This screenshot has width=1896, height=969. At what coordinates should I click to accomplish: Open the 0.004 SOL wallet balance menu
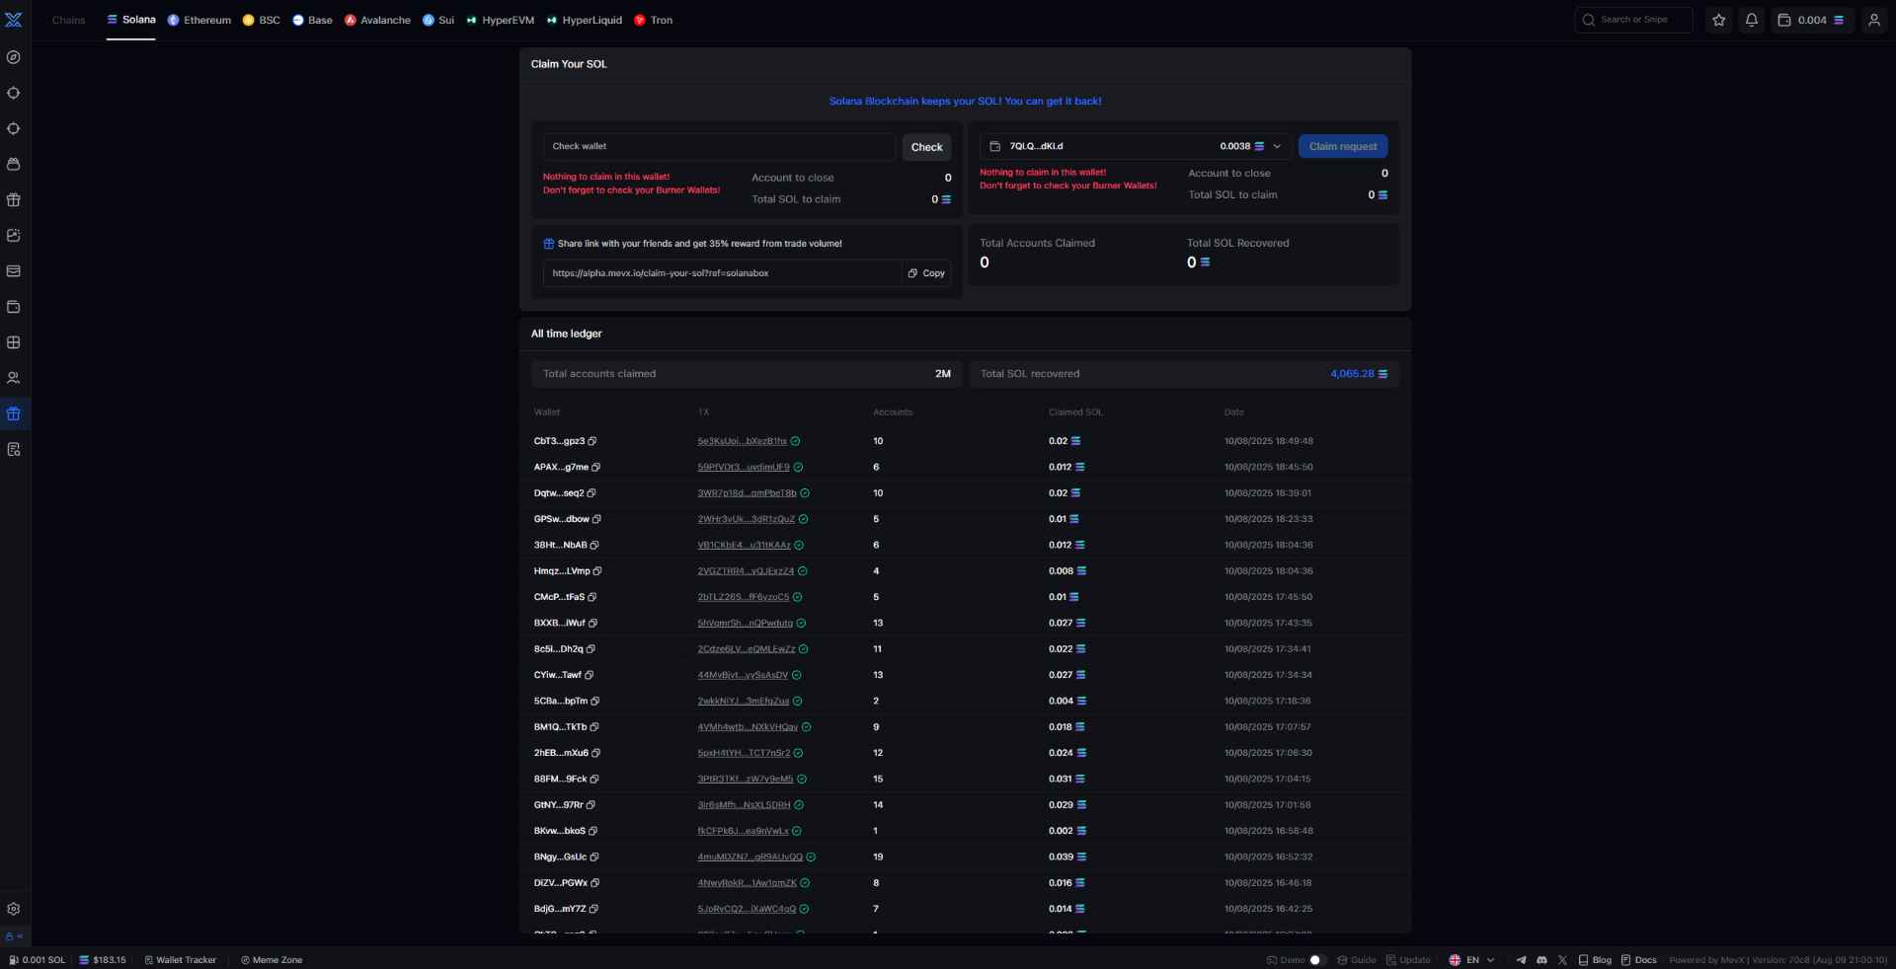1811,20
